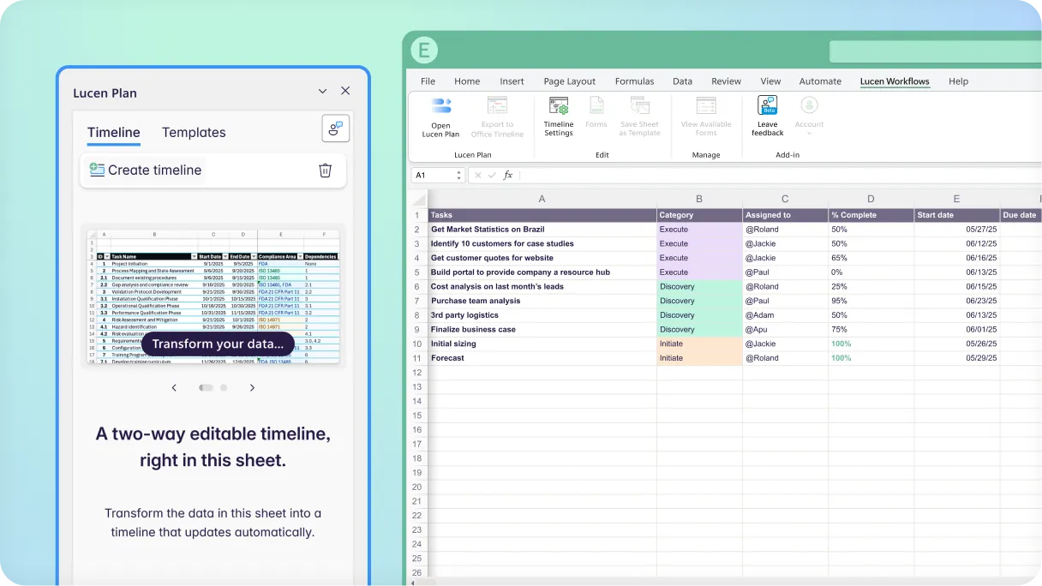Click the Forecast task cell
1042x586 pixels.
coord(542,358)
